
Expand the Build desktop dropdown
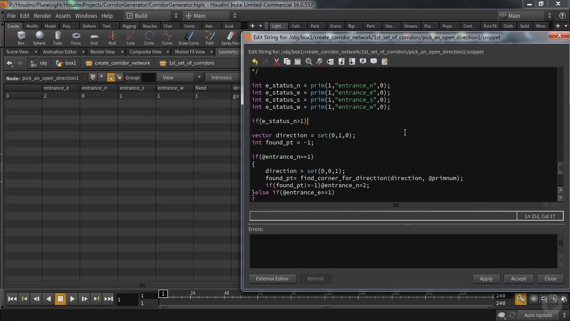coord(175,16)
